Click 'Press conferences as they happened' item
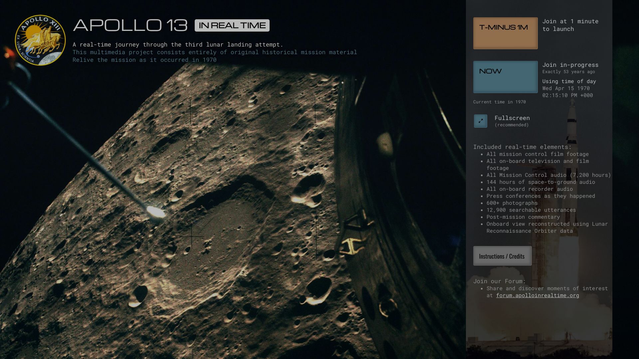The image size is (639, 359). pyautogui.click(x=541, y=196)
